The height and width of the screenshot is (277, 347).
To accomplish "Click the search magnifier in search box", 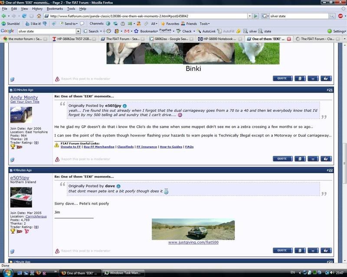I will pos(331,16).
